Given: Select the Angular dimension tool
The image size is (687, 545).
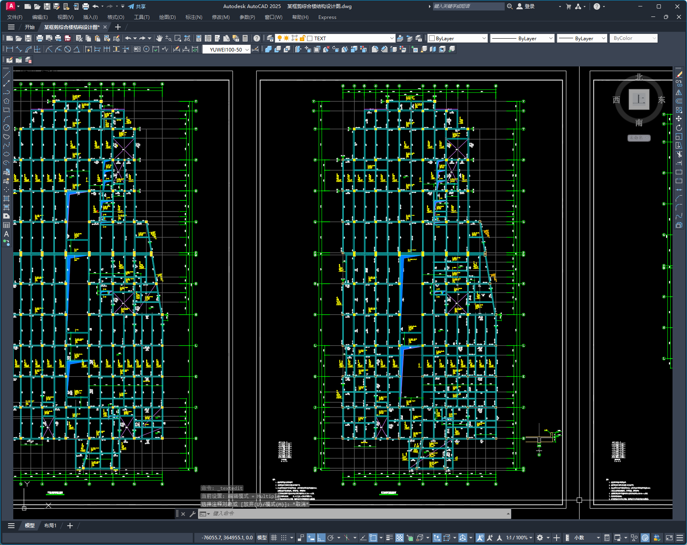Looking at the screenshot, I should click(x=76, y=49).
